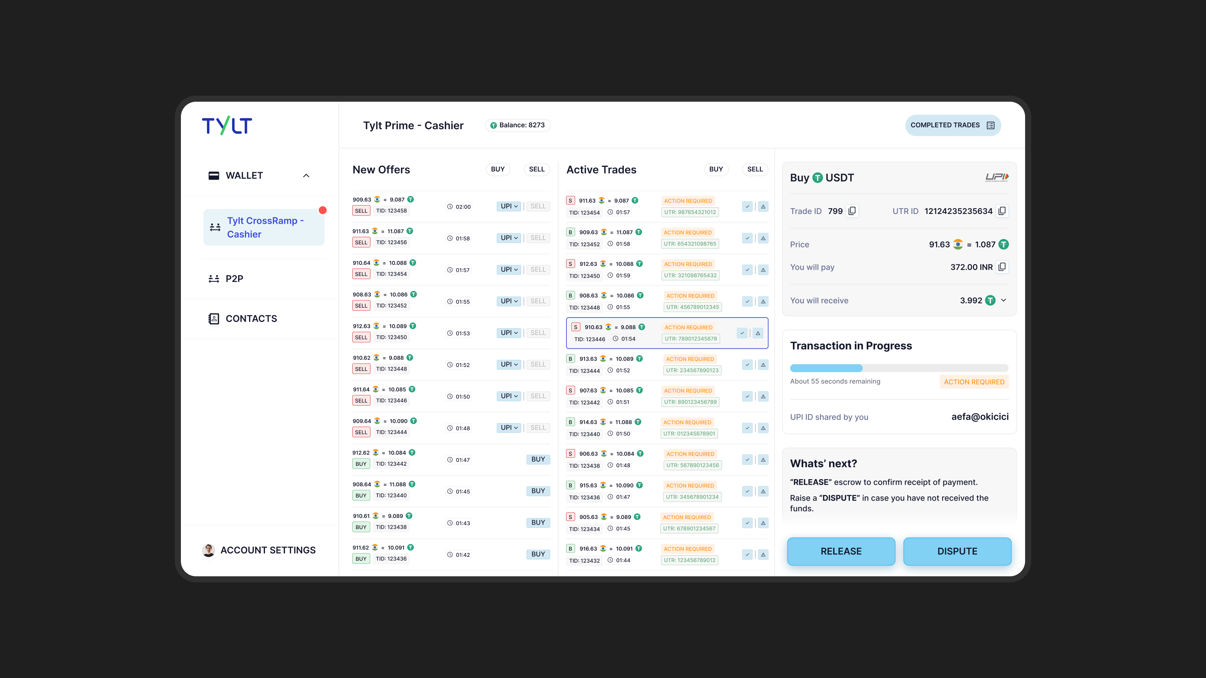The image size is (1206, 678).
Task: Open UPI dropdown for offer 911.64
Action: (x=509, y=396)
